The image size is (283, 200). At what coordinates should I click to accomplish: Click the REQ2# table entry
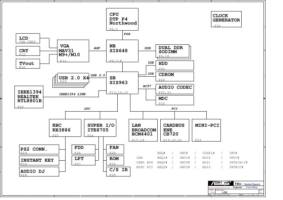point(162,167)
